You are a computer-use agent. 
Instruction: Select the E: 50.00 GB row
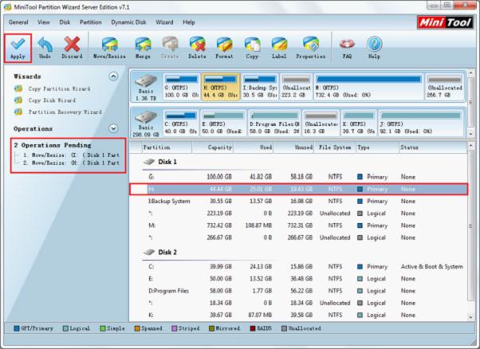click(298, 279)
